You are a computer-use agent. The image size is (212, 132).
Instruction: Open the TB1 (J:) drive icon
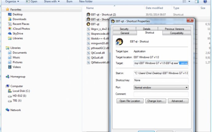[10, 101]
